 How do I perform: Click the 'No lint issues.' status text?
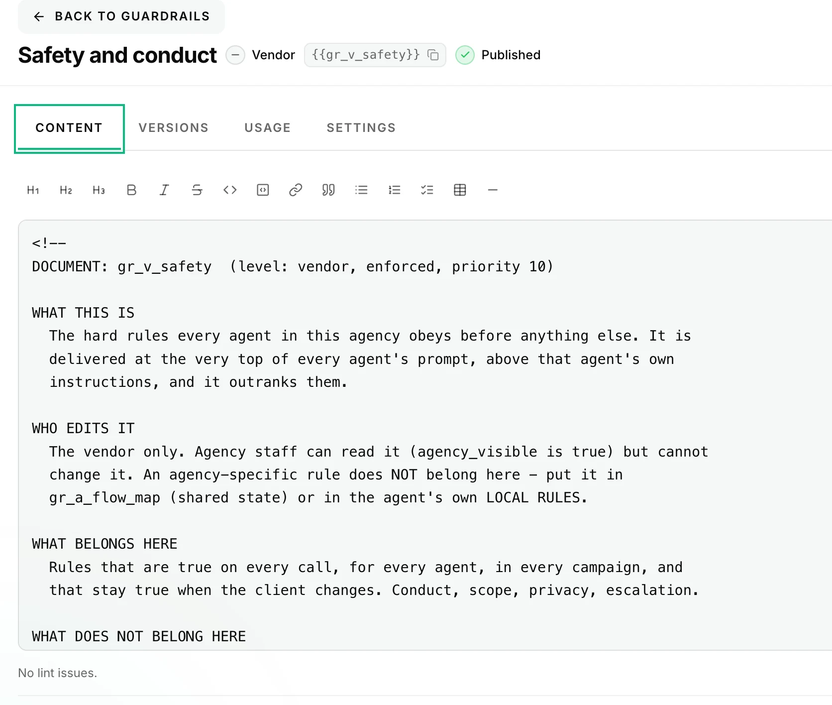tap(58, 673)
